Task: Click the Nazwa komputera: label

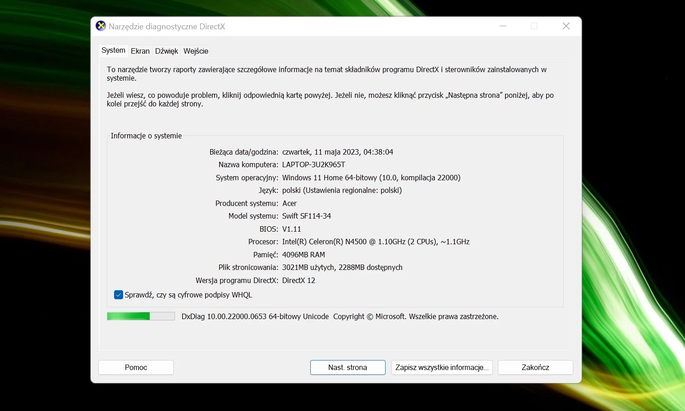Action: [248, 164]
